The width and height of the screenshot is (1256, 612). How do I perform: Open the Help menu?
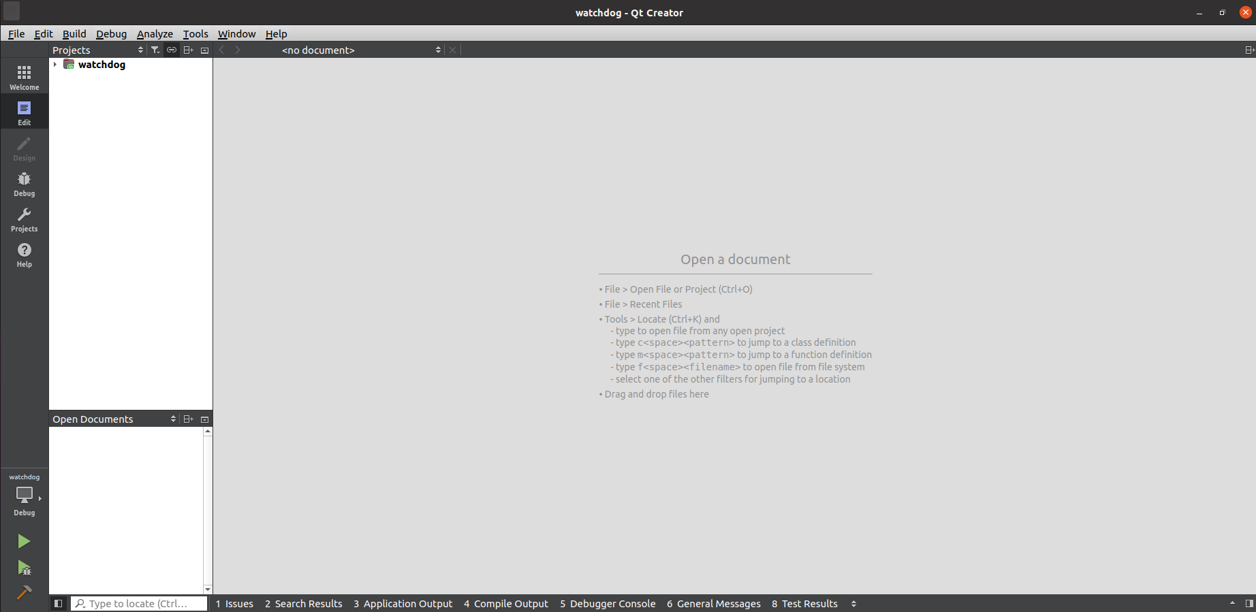[276, 33]
